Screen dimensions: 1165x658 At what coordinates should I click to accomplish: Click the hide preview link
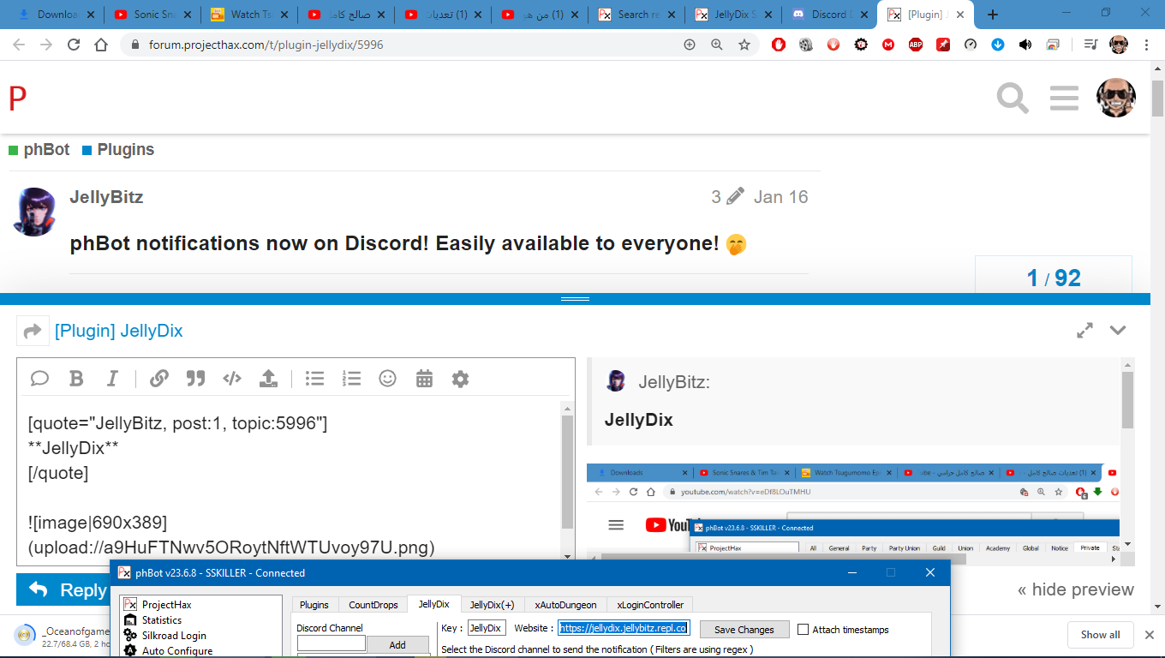(x=1075, y=589)
